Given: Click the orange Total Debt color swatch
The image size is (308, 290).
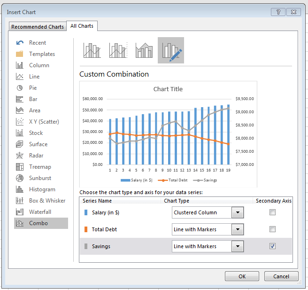Looking at the screenshot, I should click(86, 229).
